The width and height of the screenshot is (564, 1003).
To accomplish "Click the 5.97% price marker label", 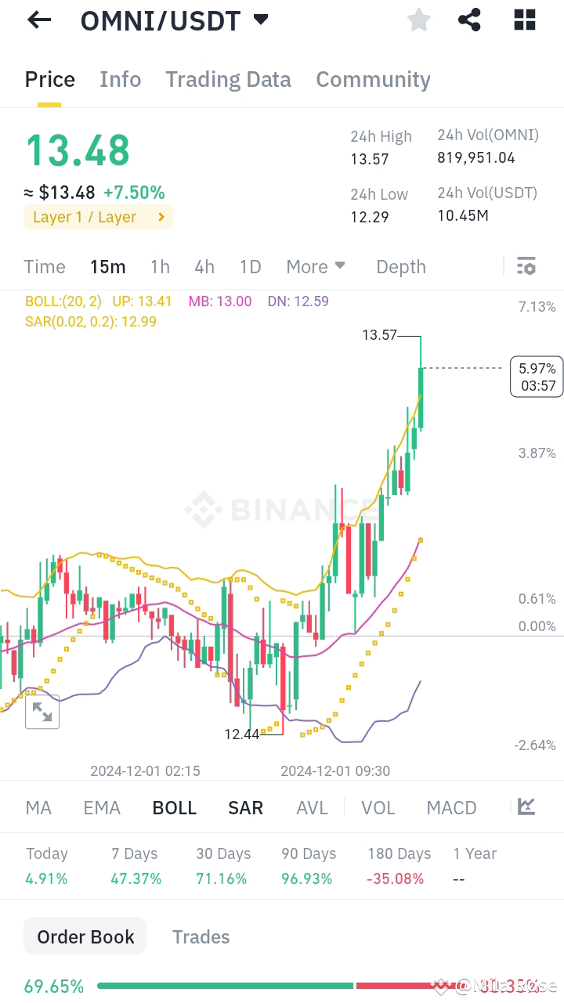I will (537, 377).
